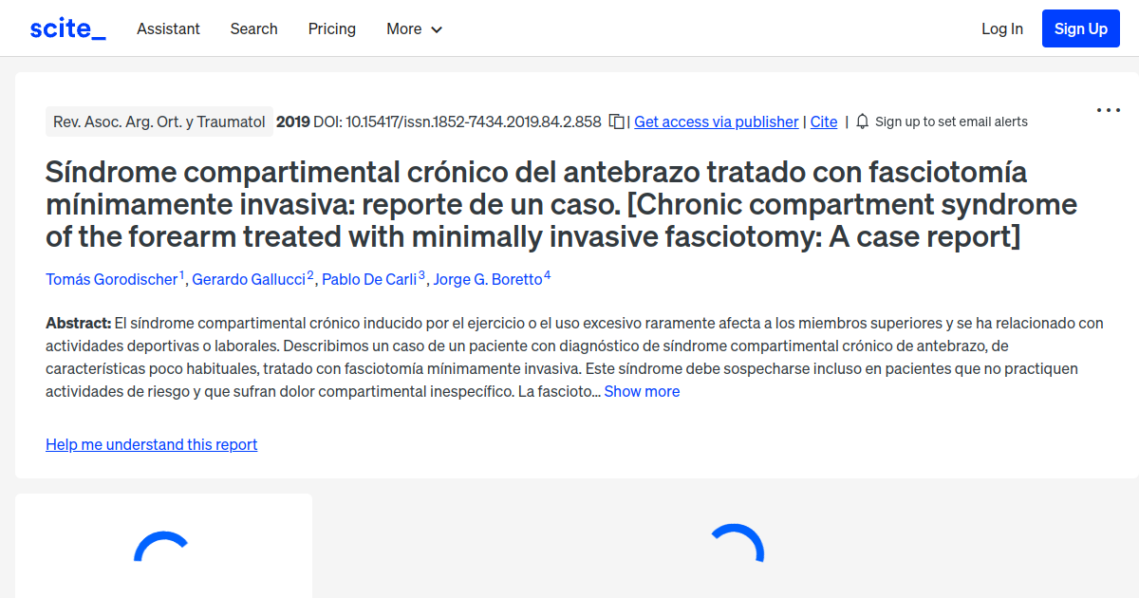Open Gerardo Gallucci author link
Image resolution: width=1139 pixels, height=598 pixels.
(x=248, y=279)
